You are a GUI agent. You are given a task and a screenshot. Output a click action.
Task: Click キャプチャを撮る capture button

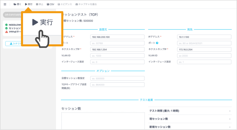(x=86, y=4)
